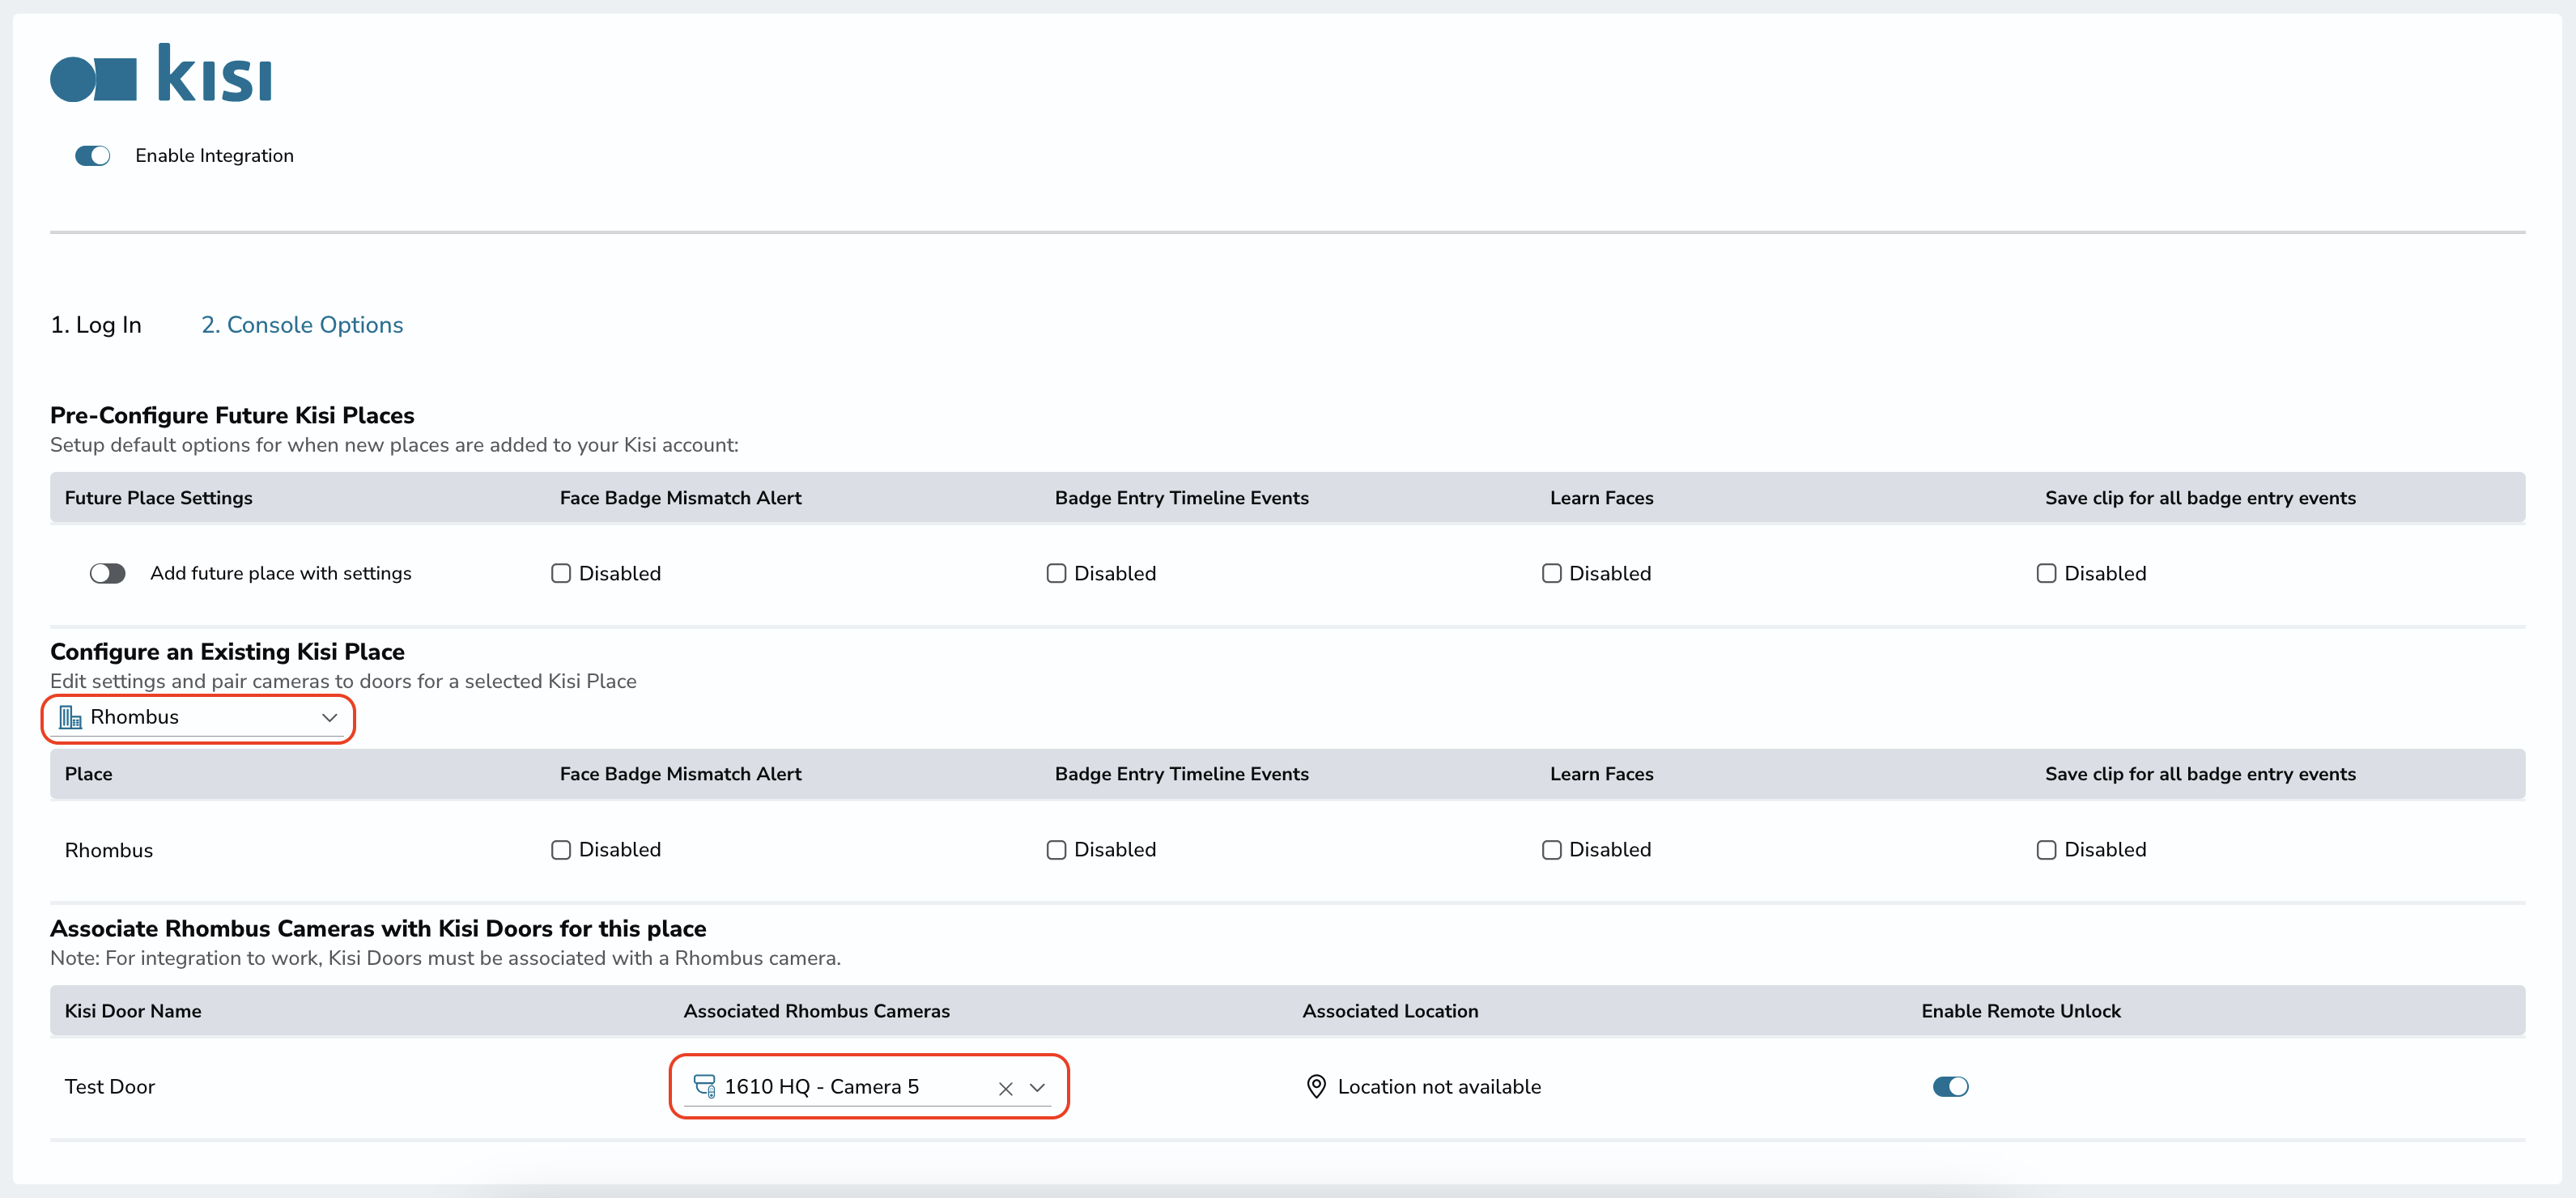The height and width of the screenshot is (1198, 2576).
Task: Check future place Face Badge Mismatch Alert box
Action: point(561,573)
